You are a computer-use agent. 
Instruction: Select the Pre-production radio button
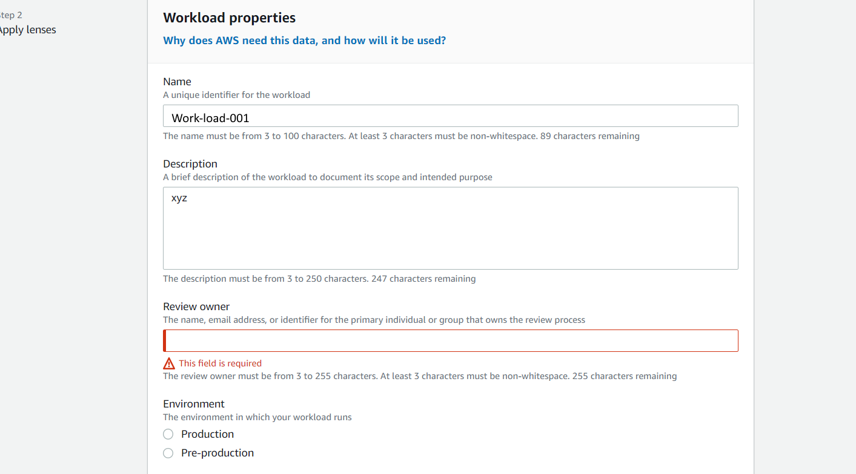pyautogui.click(x=168, y=453)
